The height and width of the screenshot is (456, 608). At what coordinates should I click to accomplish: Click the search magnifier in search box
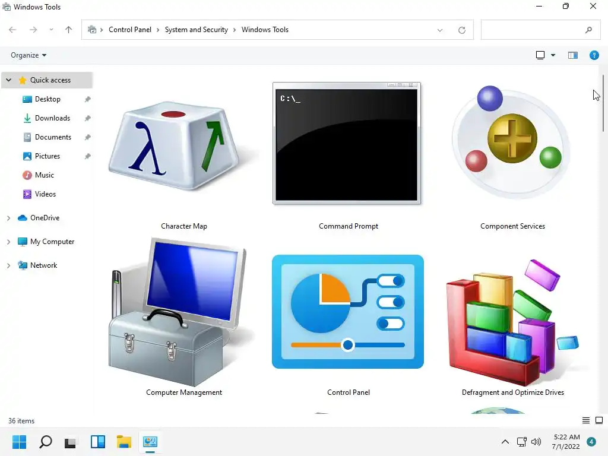(x=588, y=30)
